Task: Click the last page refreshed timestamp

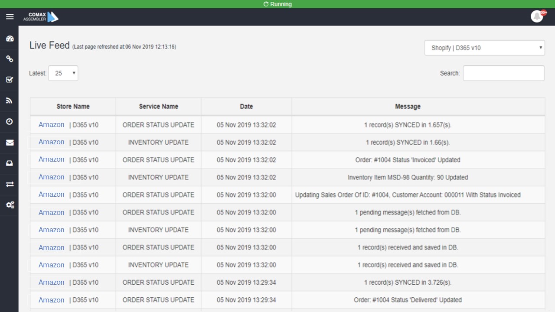Action: (124, 47)
